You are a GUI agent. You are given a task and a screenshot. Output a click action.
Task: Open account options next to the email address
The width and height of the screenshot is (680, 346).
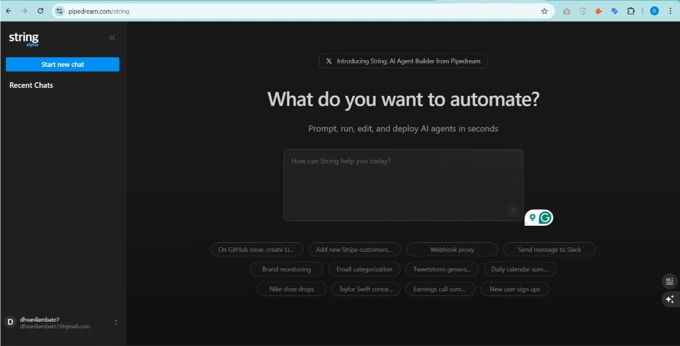tap(116, 322)
